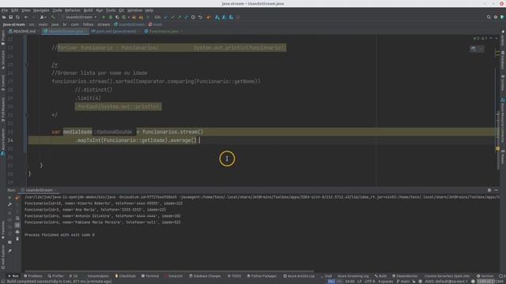
Task: Open the Database Changes tool window
Action: coord(205,276)
